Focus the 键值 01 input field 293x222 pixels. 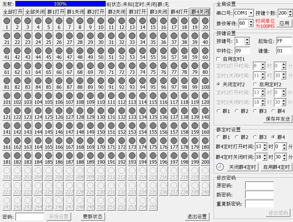(284, 51)
